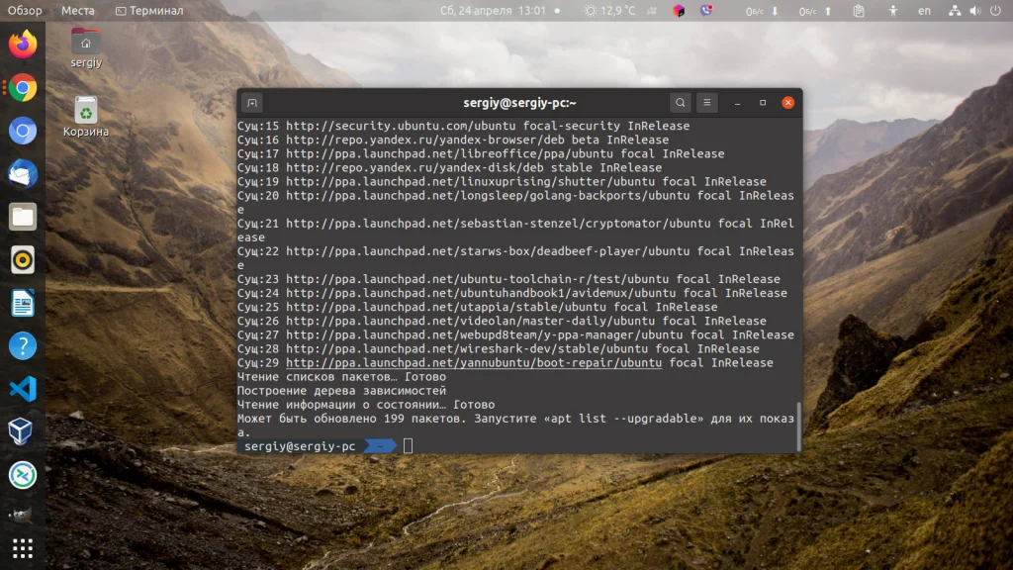
Task: Open the Show Applications grid in the dock
Action: click(x=22, y=548)
